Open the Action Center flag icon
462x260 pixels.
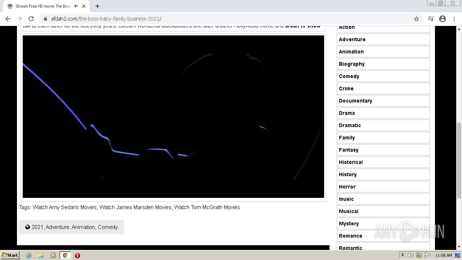(x=428, y=255)
